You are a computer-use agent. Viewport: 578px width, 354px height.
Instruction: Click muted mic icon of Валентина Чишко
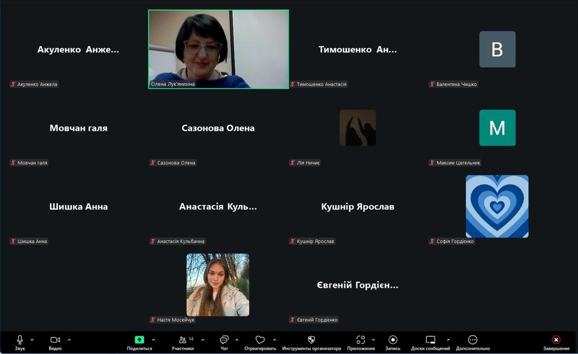[x=432, y=84]
